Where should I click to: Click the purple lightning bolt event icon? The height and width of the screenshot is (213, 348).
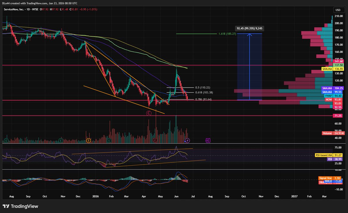point(188,140)
